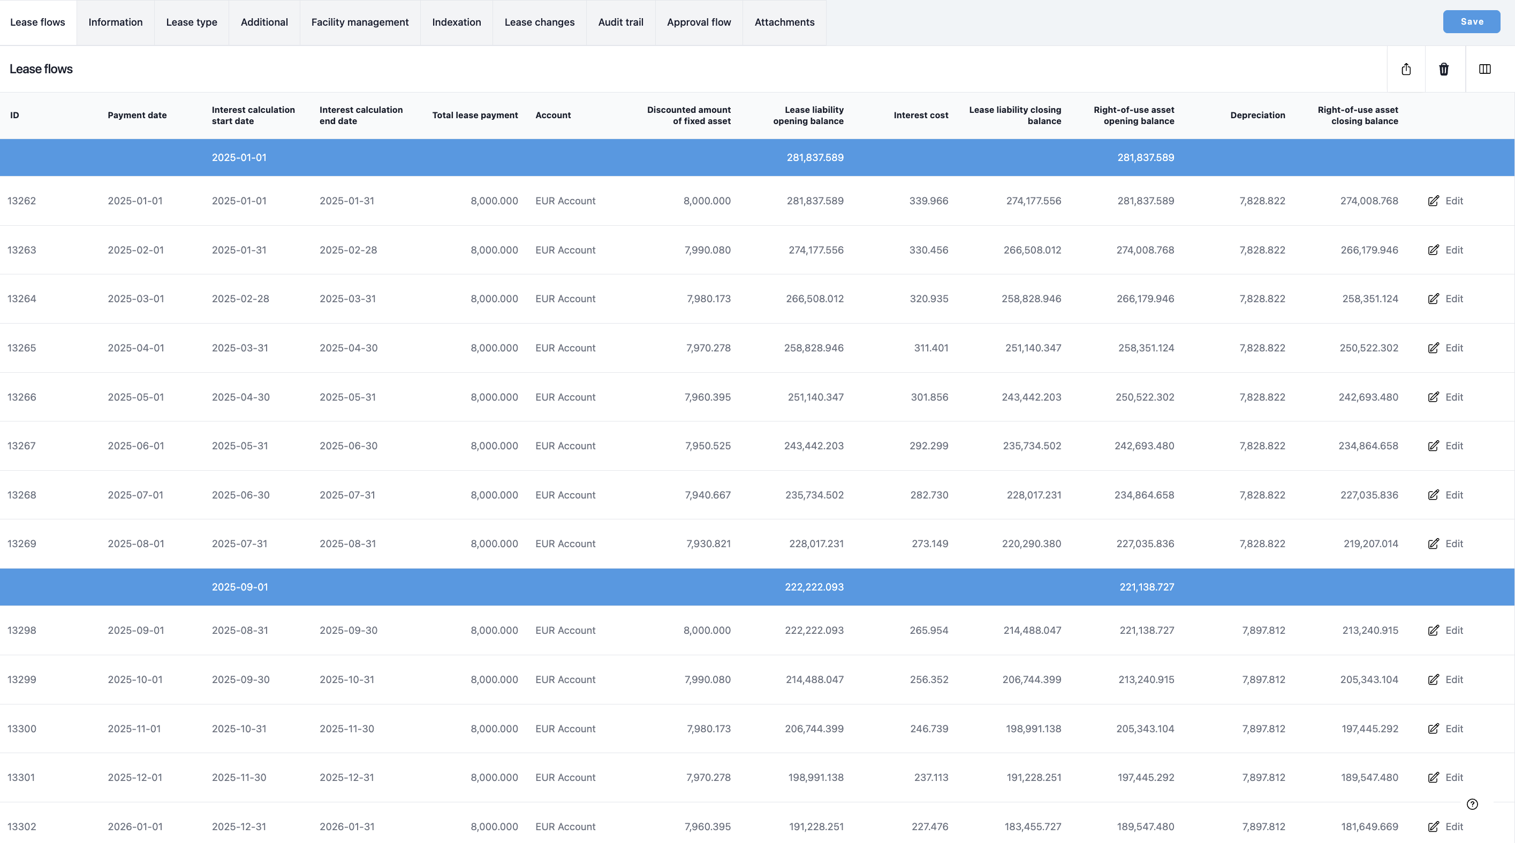Click the Payment date column header
This screenshot has width=1515, height=843.
[x=137, y=115]
